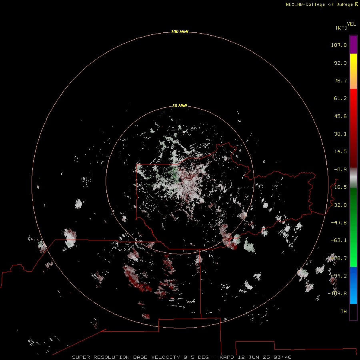
Task: Click the 100 NMI range ring label
Action: click(x=180, y=32)
